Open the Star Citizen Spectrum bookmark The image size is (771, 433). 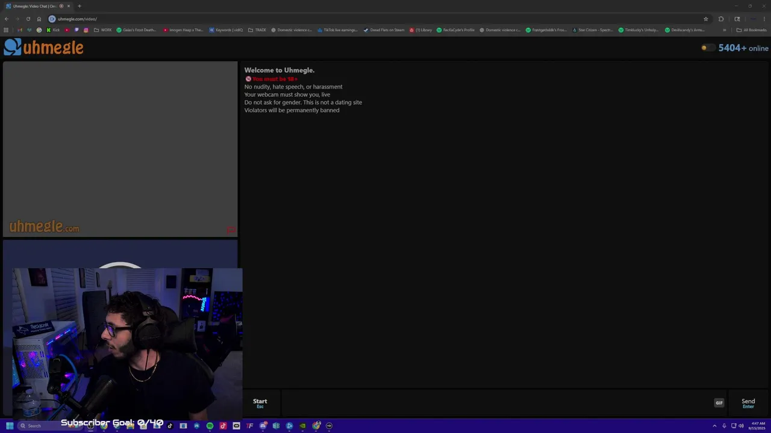click(592, 30)
